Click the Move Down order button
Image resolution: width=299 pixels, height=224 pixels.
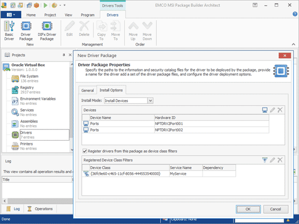147,31
